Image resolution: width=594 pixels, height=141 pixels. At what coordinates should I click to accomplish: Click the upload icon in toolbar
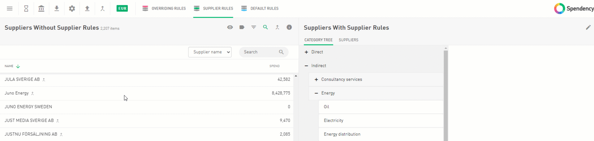[x=87, y=9]
